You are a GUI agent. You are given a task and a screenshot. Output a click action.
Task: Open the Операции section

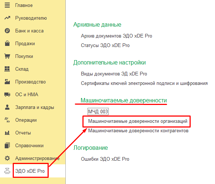click(26, 120)
